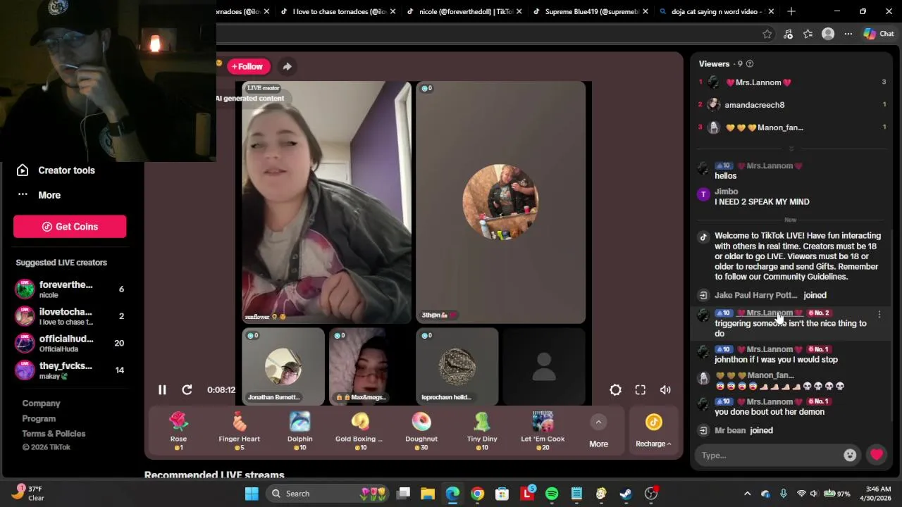Send a Doughnut gift

(421, 431)
